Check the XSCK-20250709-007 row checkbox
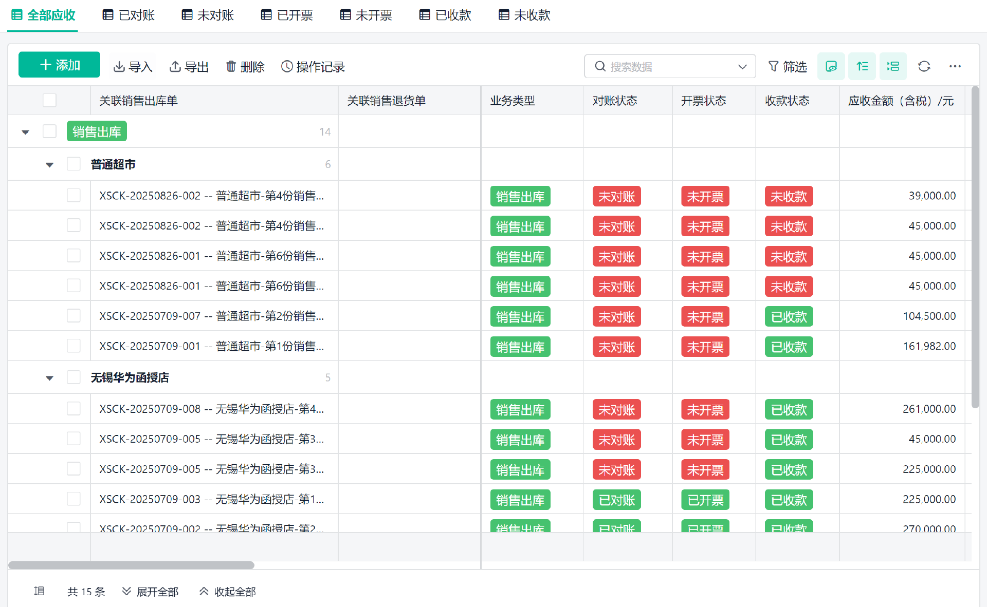The height and width of the screenshot is (607, 987). [74, 316]
